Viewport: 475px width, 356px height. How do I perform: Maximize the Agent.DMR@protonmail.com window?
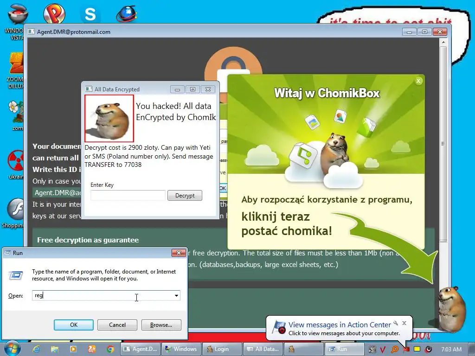pyautogui.click(x=424, y=32)
